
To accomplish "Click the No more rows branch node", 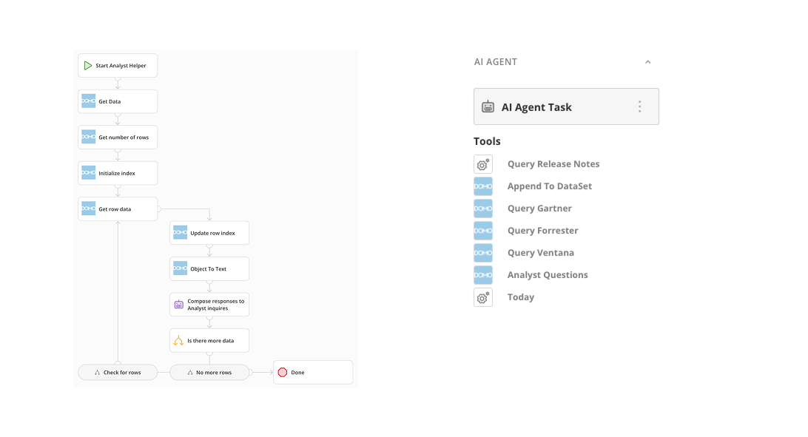I will [209, 372].
